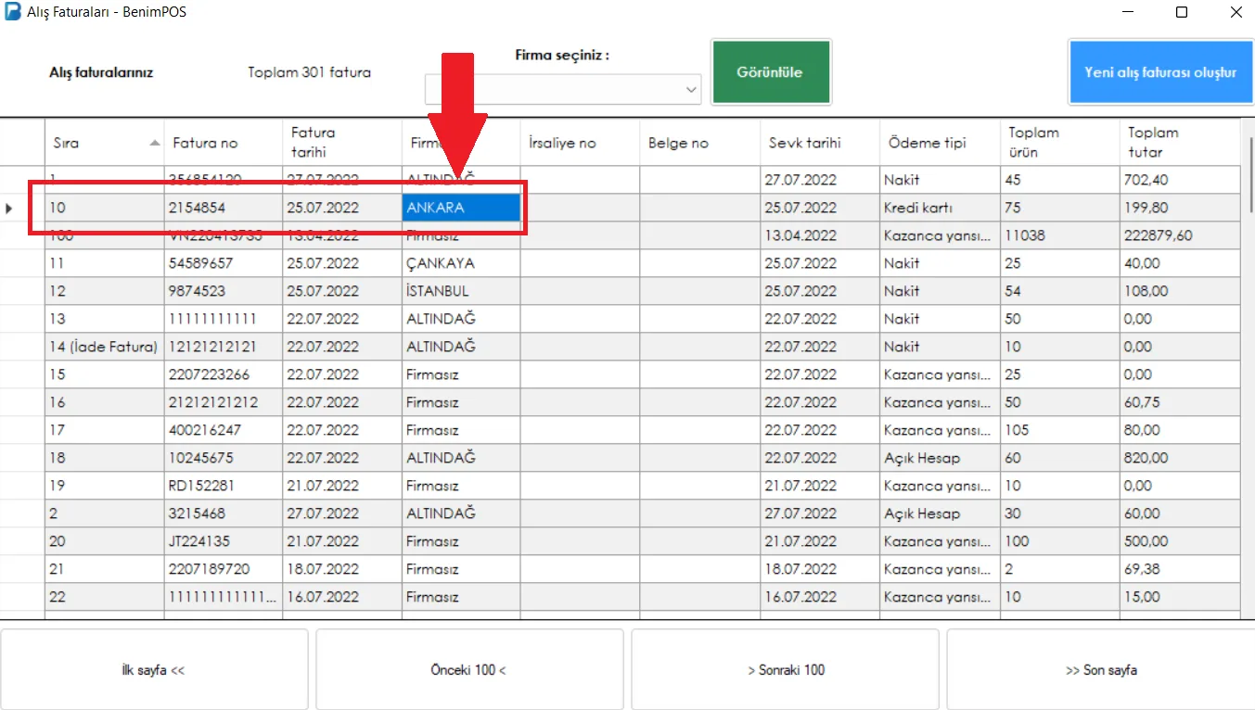Select the ÇANKAYA company cell
The height and width of the screenshot is (710, 1255).
coord(461,263)
